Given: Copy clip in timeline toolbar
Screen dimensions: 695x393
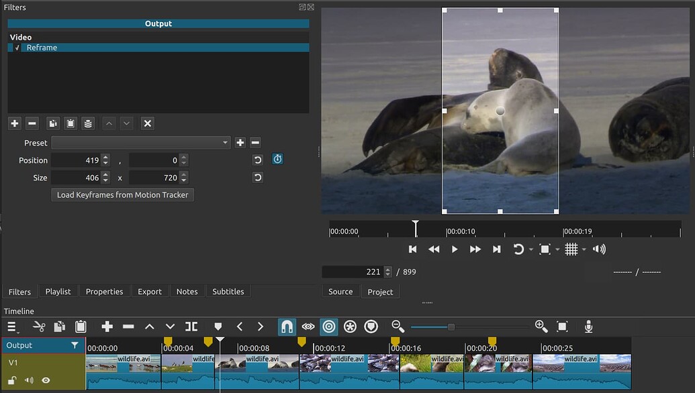Looking at the screenshot, I should click(x=59, y=327).
